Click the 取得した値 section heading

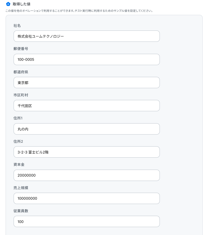pos(22,4)
